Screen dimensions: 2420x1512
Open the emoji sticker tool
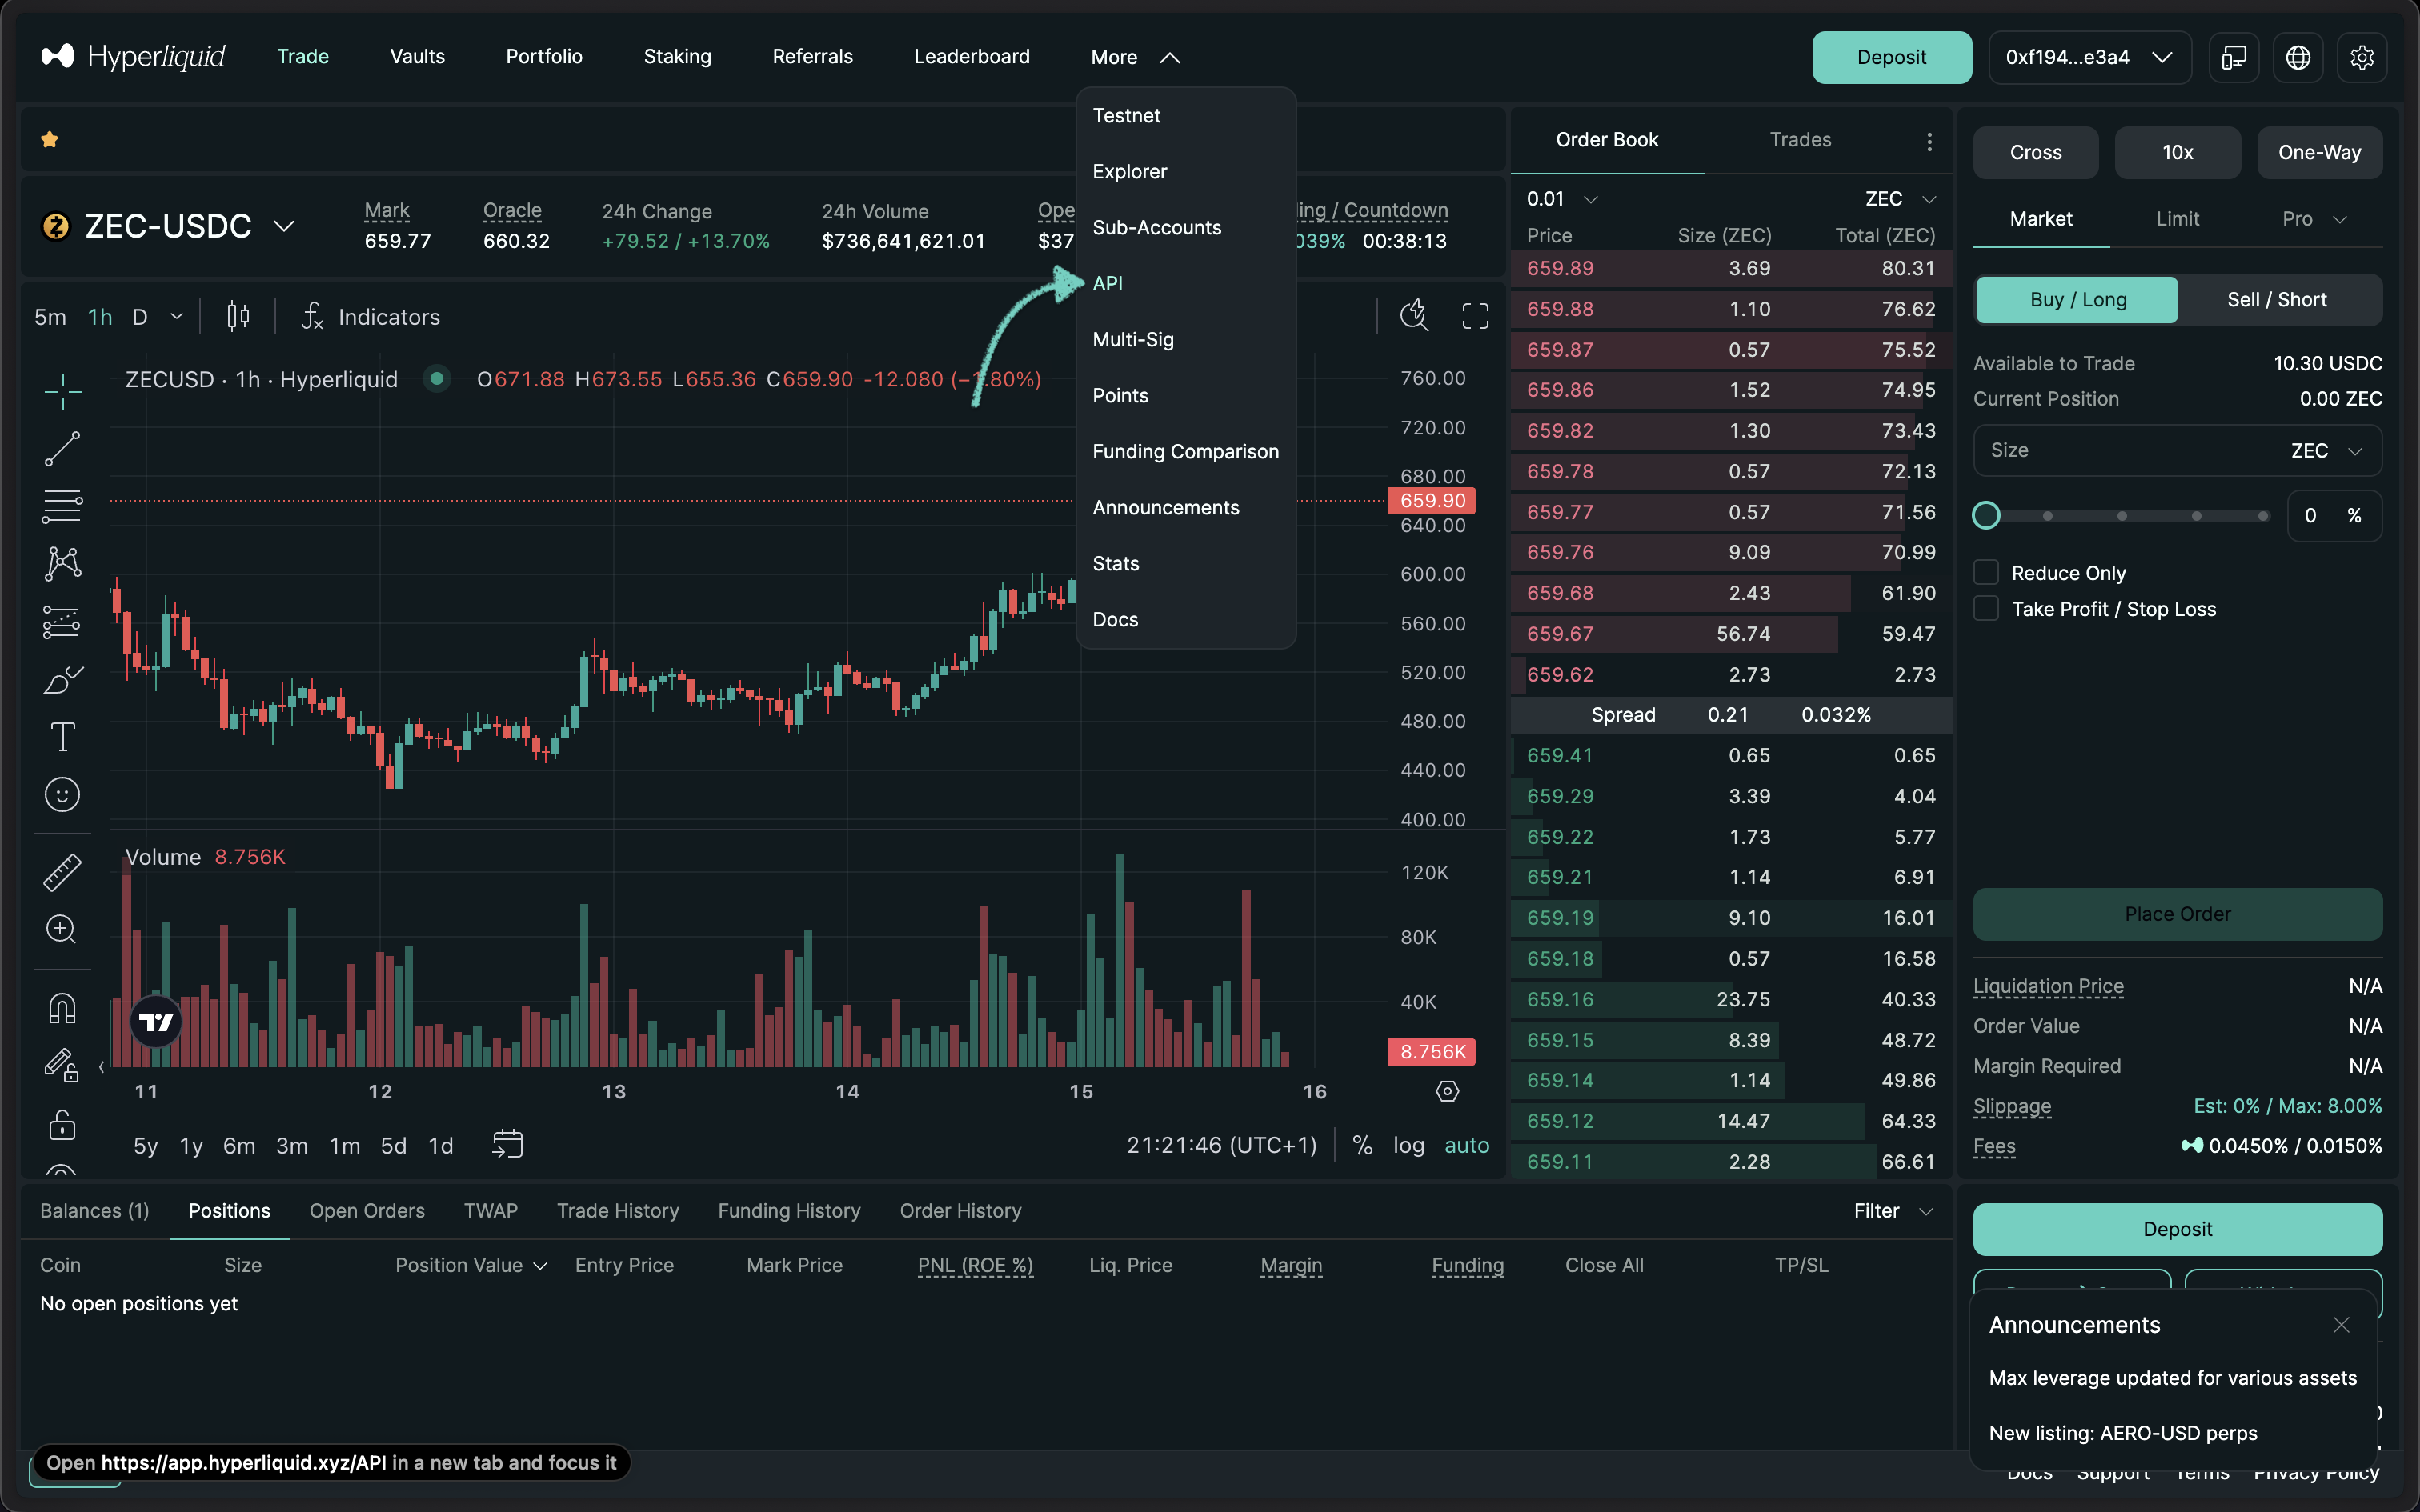62,795
